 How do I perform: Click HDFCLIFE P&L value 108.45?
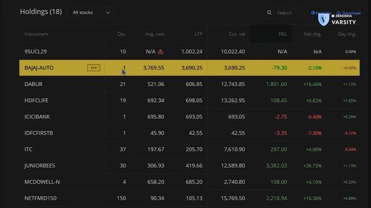[279, 101]
